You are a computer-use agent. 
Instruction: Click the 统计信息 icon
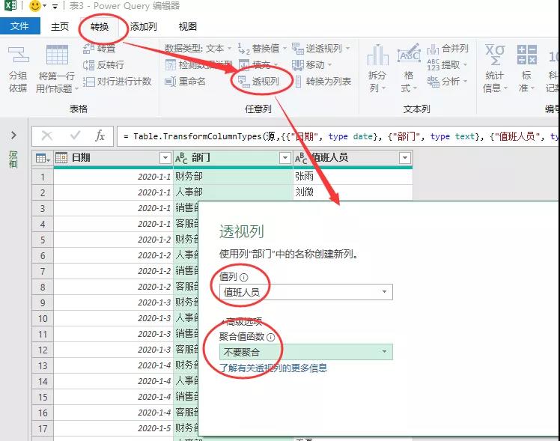pyautogui.click(x=495, y=55)
